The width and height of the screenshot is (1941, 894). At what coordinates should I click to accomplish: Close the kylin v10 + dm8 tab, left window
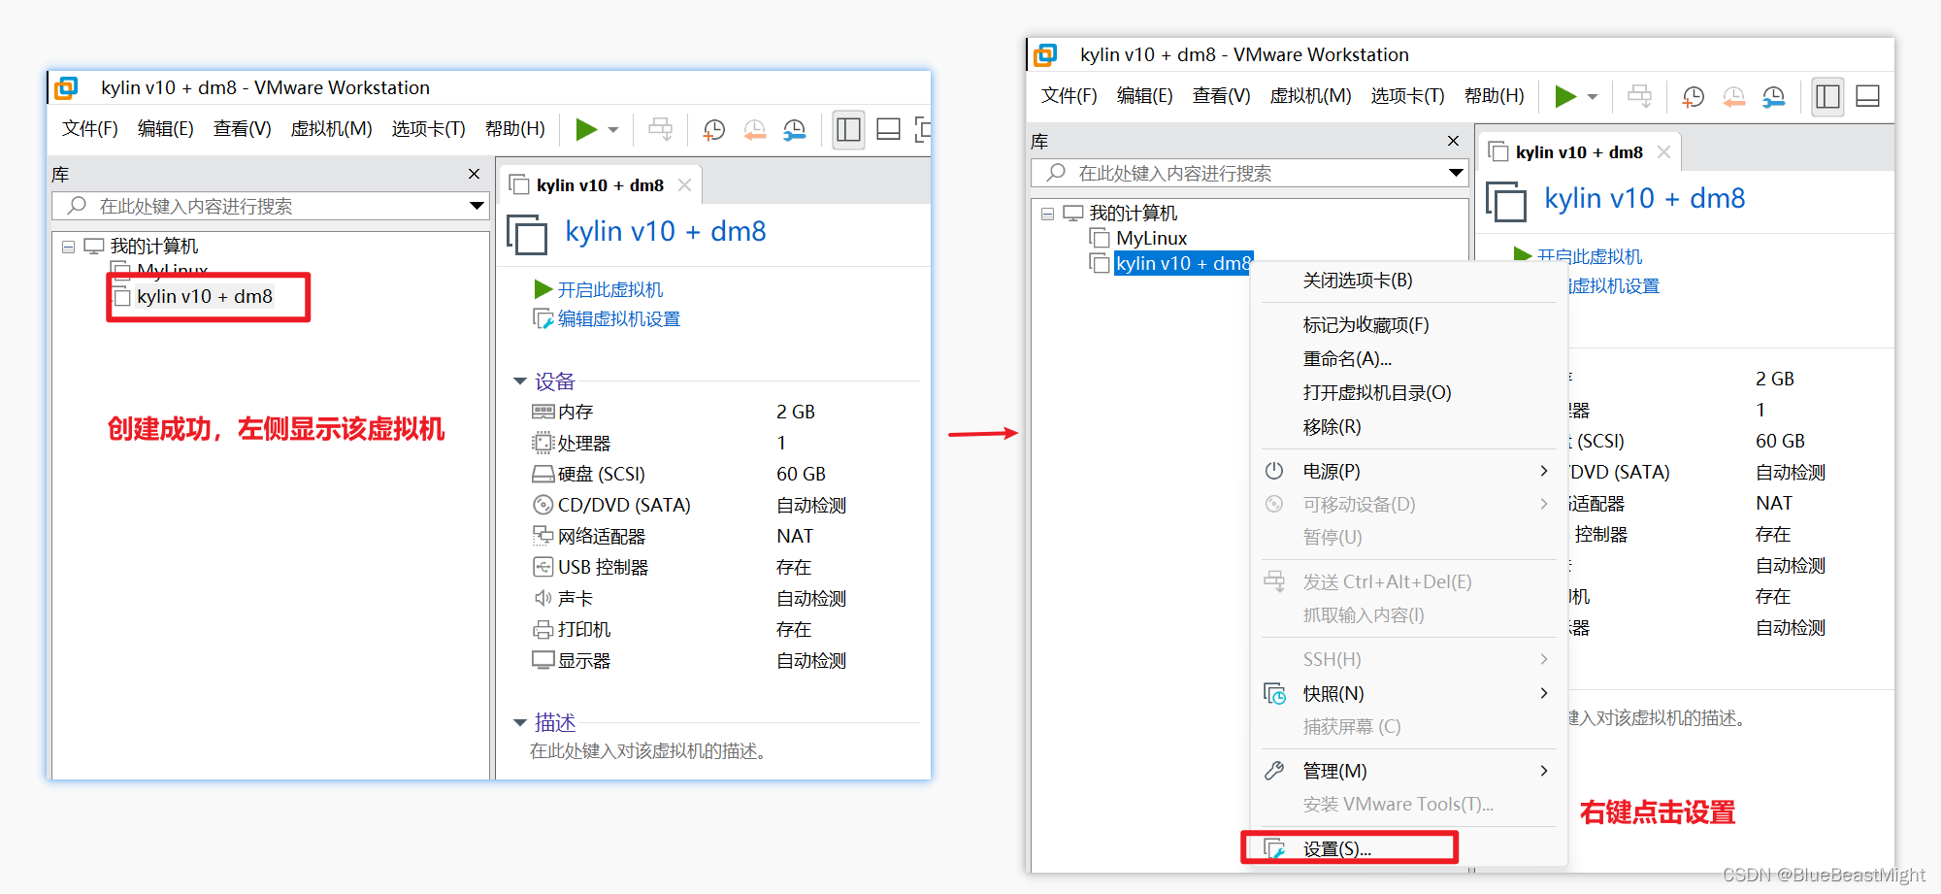pos(684,184)
